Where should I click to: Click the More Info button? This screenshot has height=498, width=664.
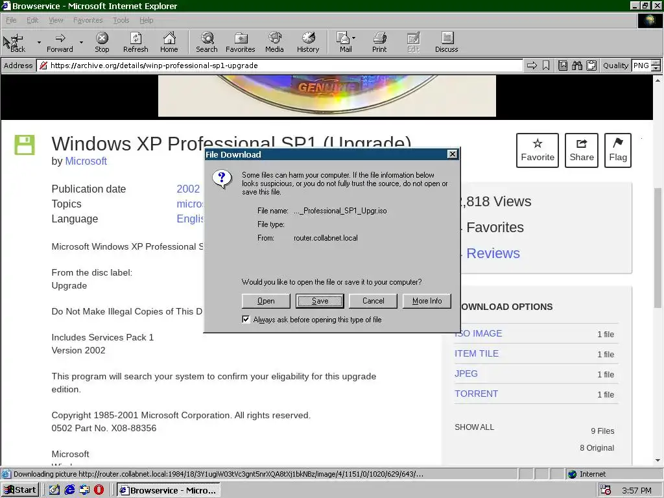point(427,301)
